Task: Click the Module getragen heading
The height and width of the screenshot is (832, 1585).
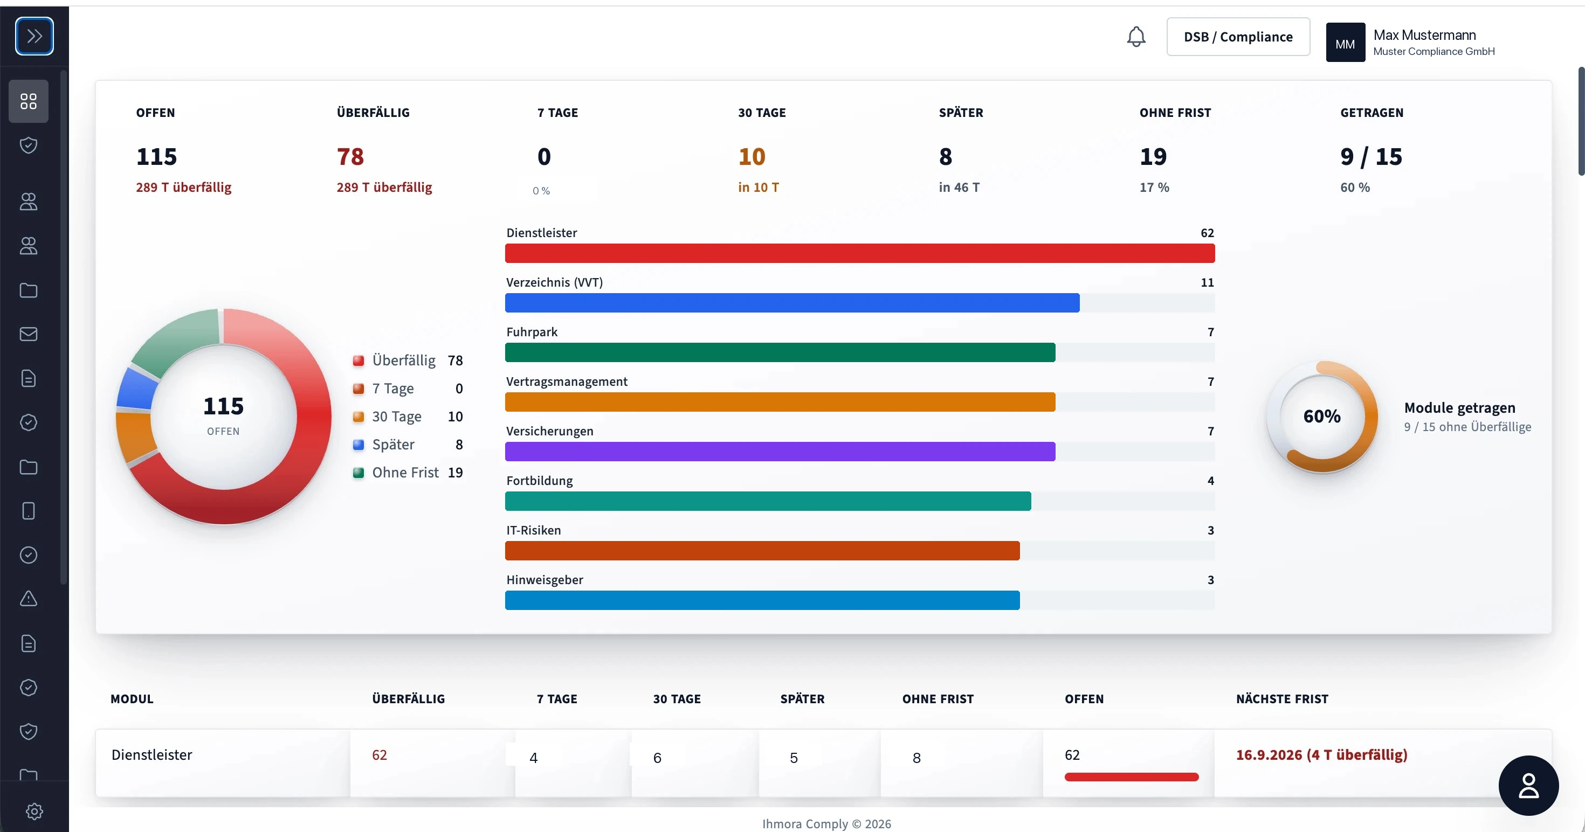Action: [1459, 408]
